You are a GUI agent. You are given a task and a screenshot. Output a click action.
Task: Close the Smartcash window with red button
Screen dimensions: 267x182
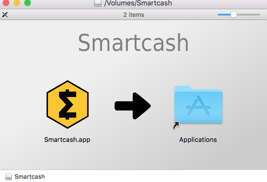[x=6, y=2]
